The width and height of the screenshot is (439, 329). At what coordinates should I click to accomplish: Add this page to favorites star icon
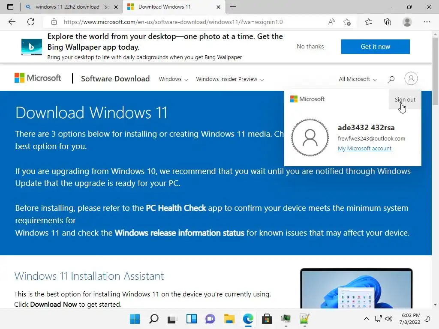(347, 22)
